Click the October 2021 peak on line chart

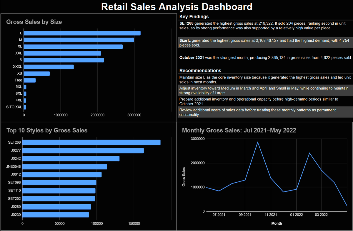[x=258, y=142]
